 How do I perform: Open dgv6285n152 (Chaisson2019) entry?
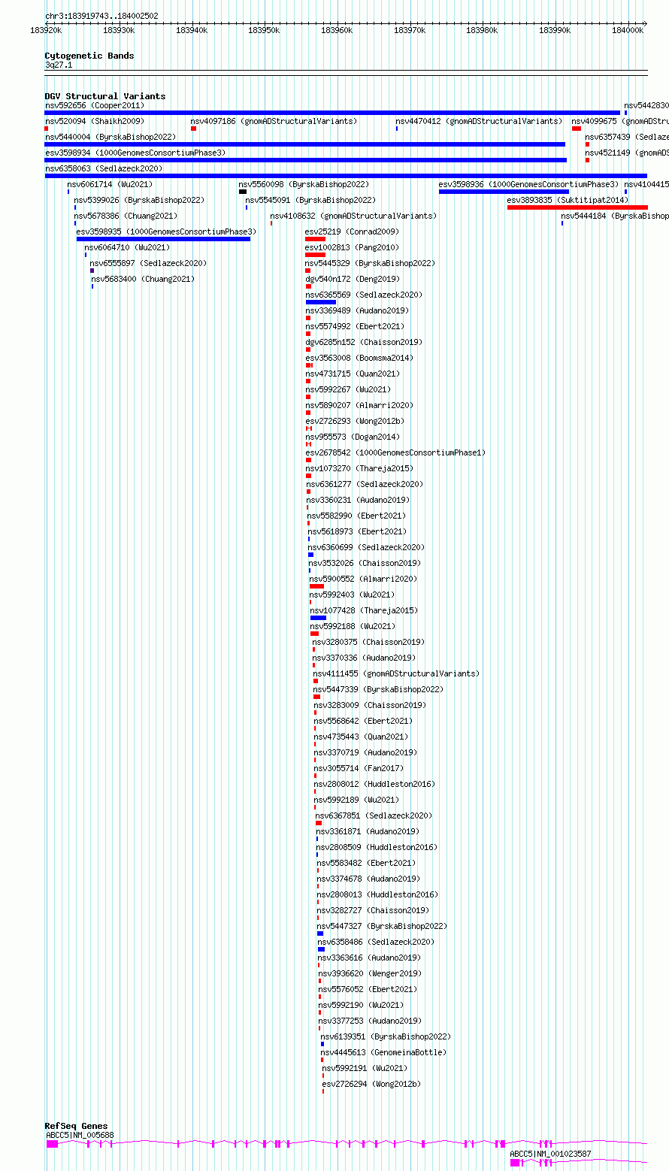click(364, 342)
